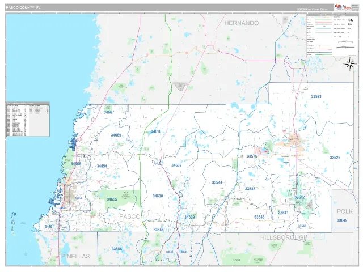
Task: Select the HERNANDO county label
Action: (x=242, y=23)
